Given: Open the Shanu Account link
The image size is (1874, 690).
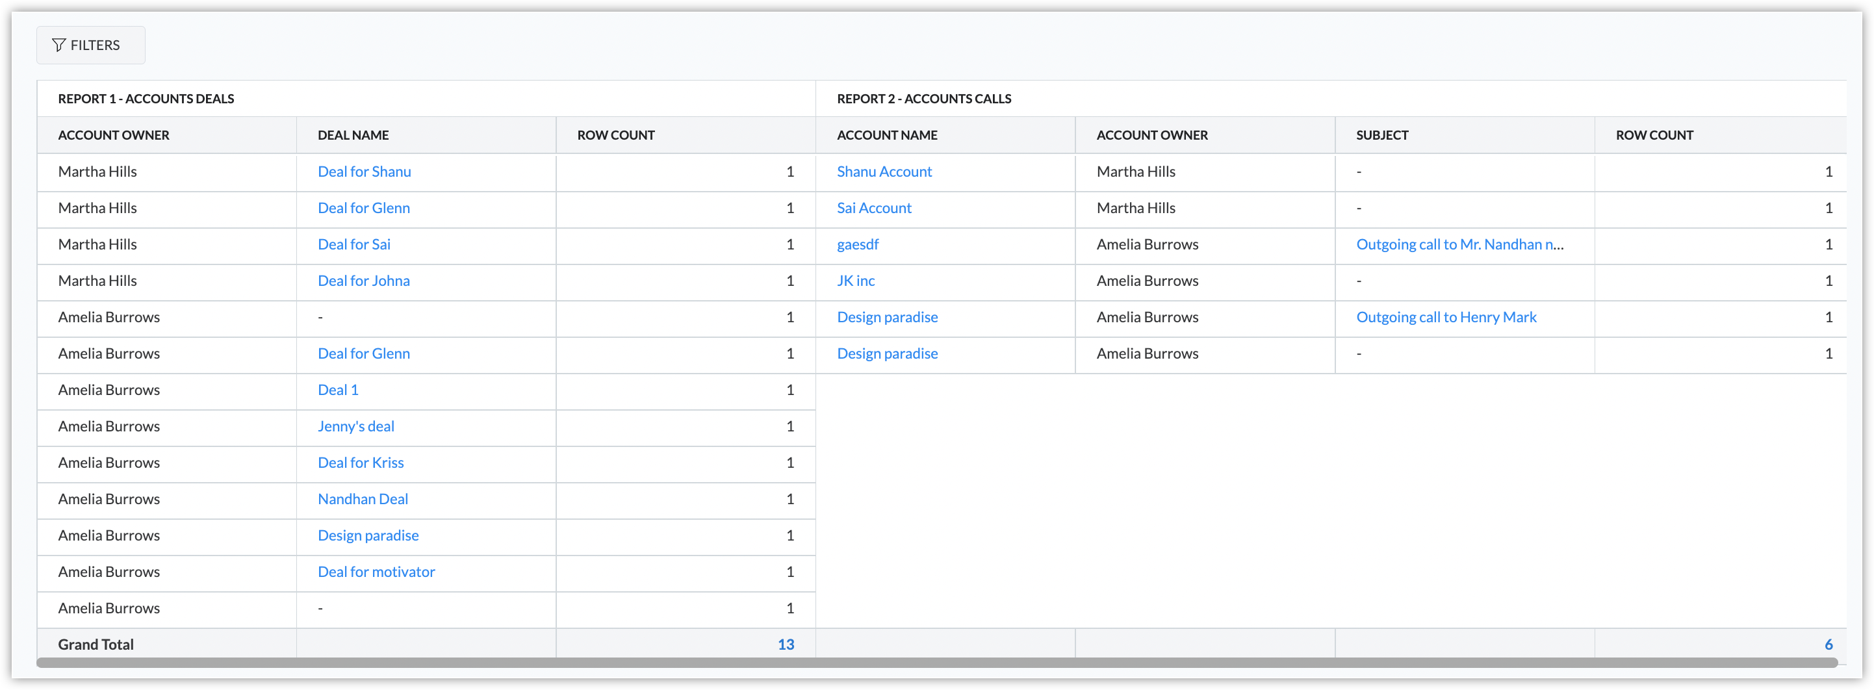Looking at the screenshot, I should tap(884, 172).
